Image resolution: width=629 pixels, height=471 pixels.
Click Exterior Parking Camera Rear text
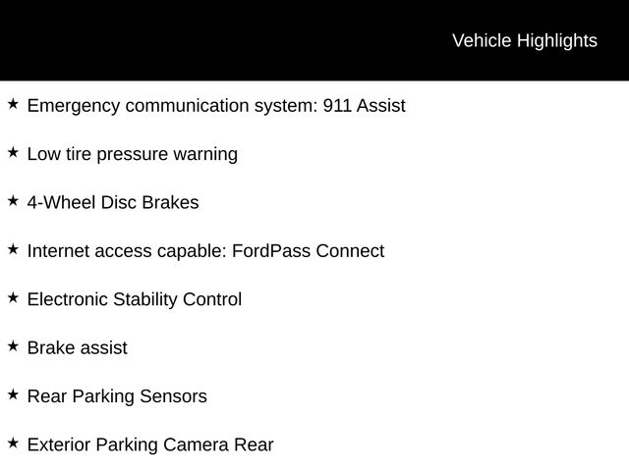point(150,445)
